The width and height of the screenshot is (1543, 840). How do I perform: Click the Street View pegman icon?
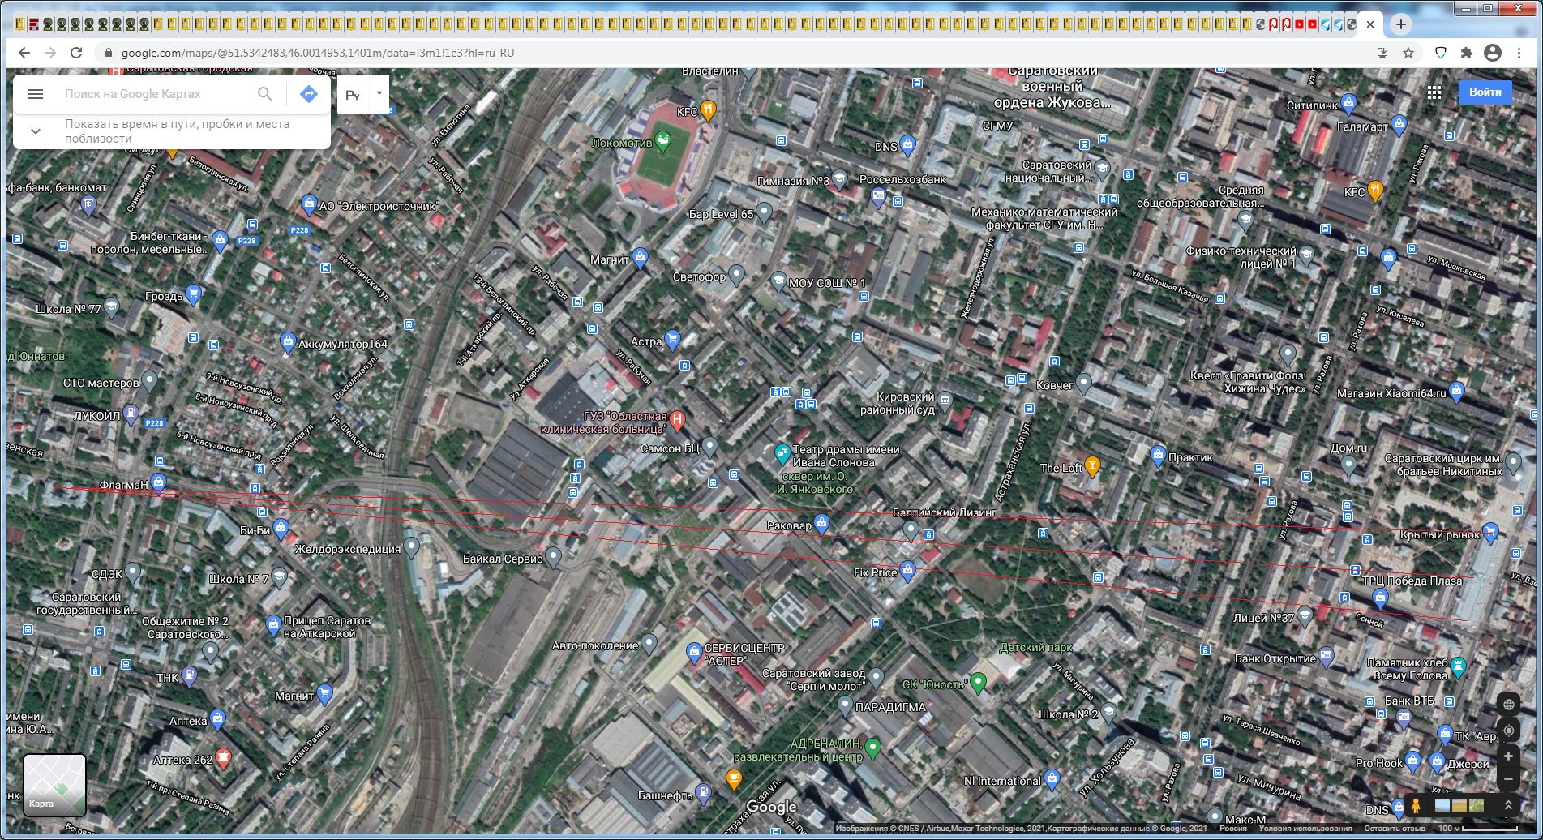(x=1416, y=806)
